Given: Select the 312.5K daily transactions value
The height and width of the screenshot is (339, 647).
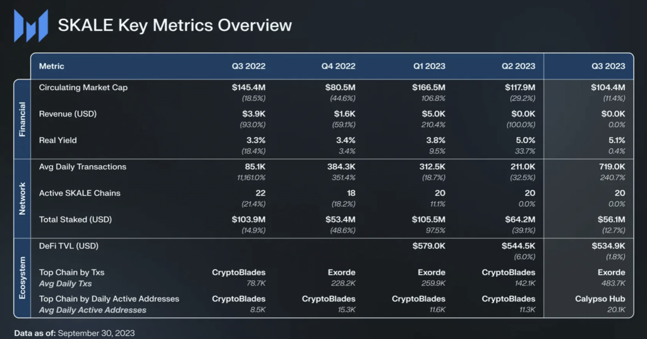Looking at the screenshot, I should [x=432, y=167].
